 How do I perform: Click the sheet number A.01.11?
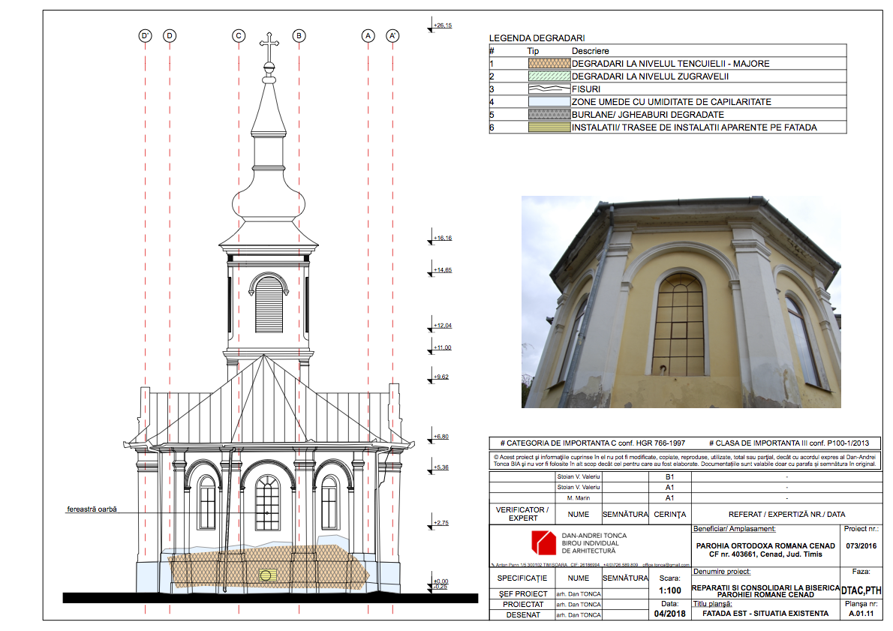coord(862,614)
